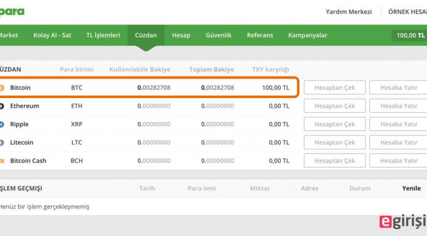Click Hesaptan Çek for Bitcoin
Image resolution: width=427 pixels, height=236 pixels.
pyautogui.click(x=335, y=88)
